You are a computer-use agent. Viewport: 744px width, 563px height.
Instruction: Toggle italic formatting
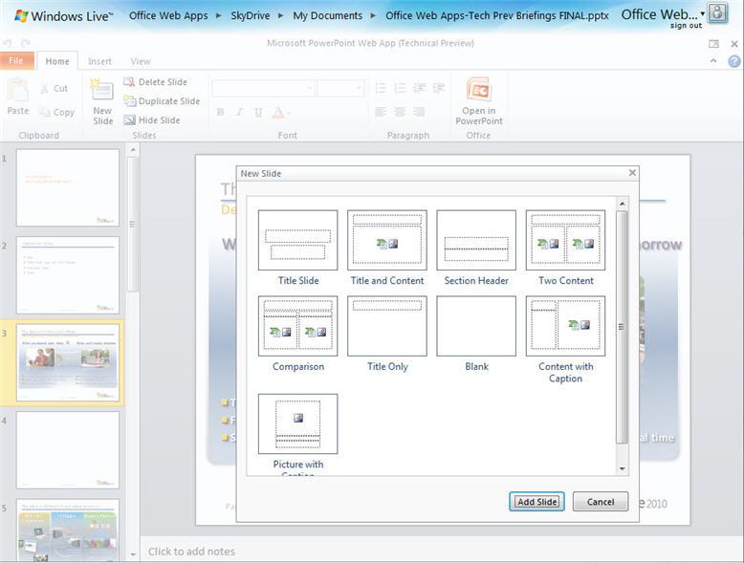point(240,112)
